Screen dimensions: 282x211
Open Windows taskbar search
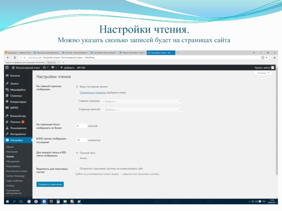tap(14, 202)
